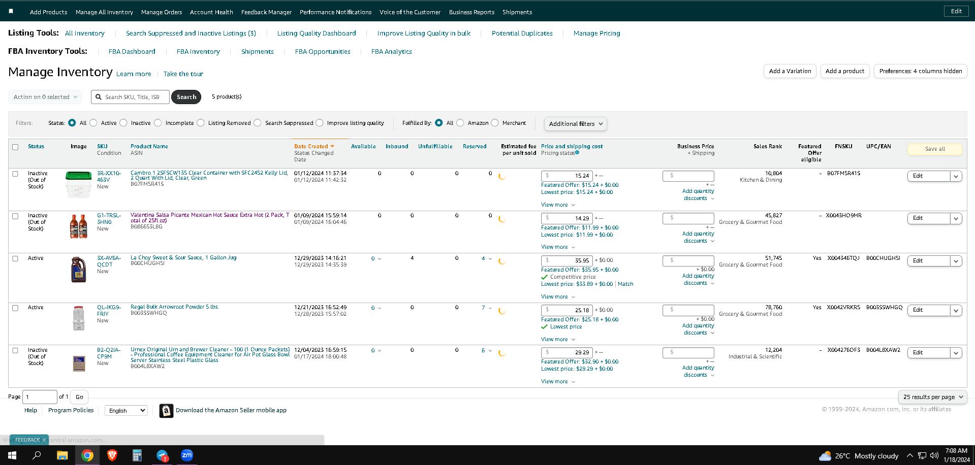Click the Save all button
The width and height of the screenshot is (975, 465).
click(x=935, y=149)
